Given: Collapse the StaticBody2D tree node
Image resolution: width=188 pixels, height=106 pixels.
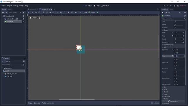Looking at the screenshot, I should pyautogui.click(x=3, y=16).
